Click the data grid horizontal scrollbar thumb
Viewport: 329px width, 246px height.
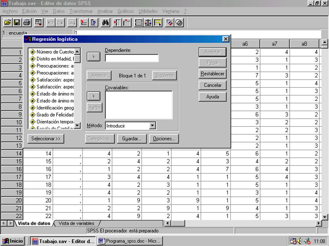tap(178, 223)
